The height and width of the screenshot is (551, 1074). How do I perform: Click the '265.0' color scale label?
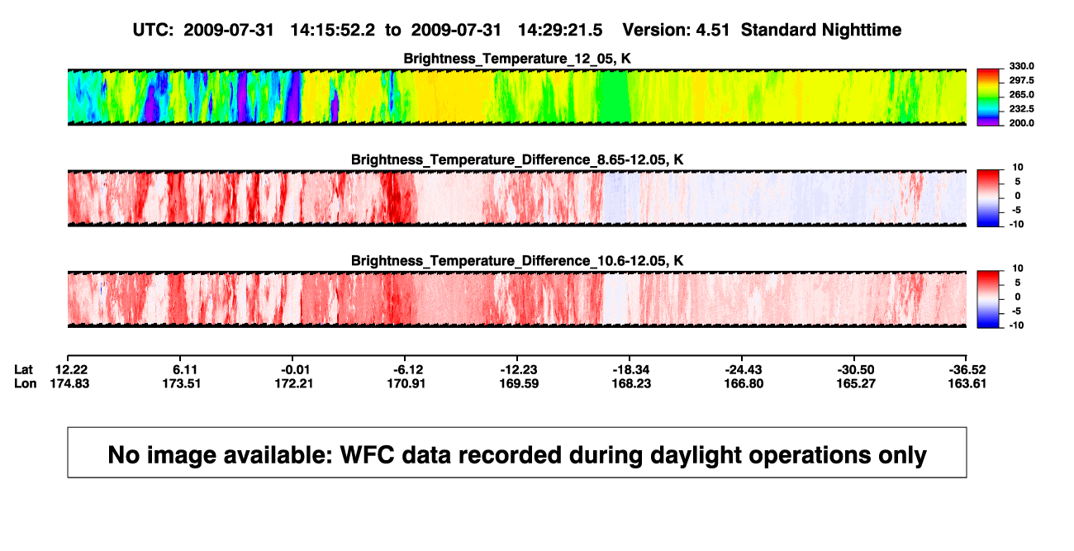[1021, 95]
